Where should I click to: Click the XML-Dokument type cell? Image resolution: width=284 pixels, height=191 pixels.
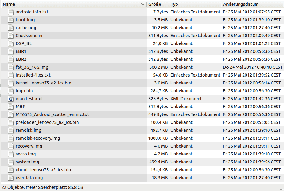coord(186,99)
